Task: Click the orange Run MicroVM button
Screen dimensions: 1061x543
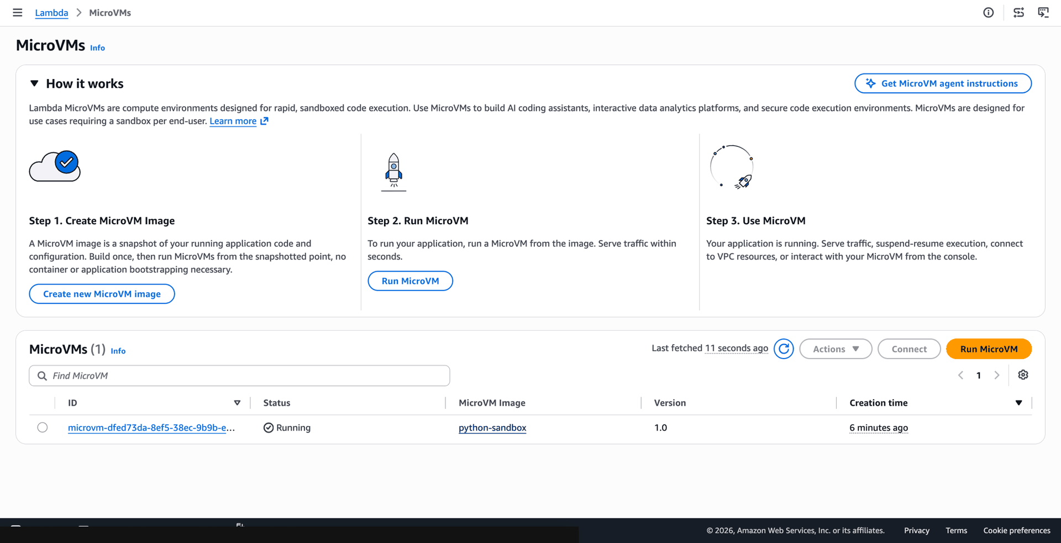Action: tap(989, 349)
